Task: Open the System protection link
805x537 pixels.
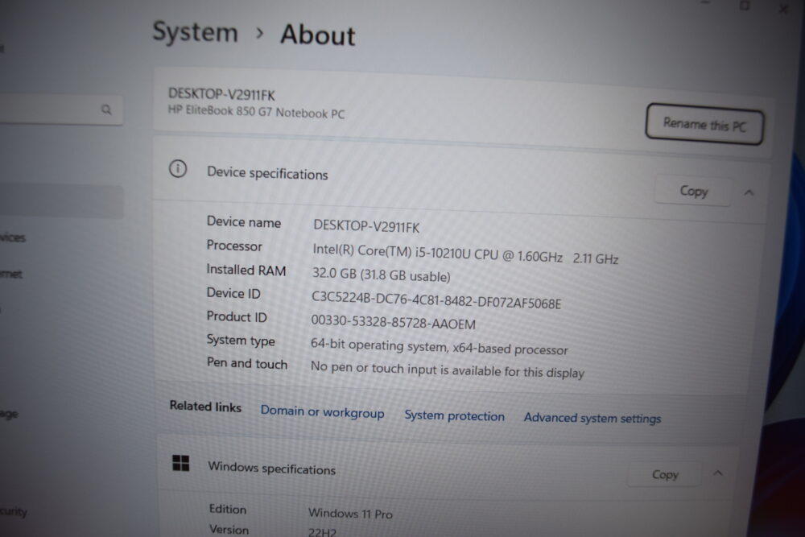Action: [454, 416]
